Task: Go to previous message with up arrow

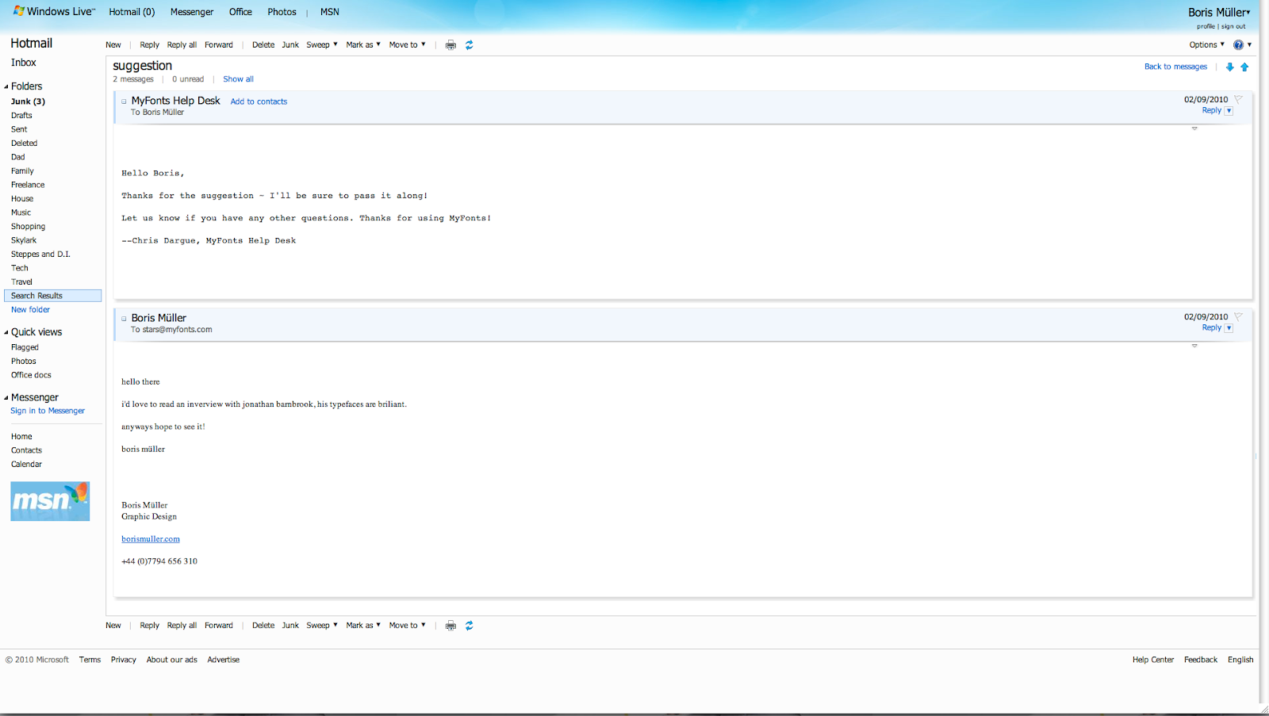Action: [1244, 67]
